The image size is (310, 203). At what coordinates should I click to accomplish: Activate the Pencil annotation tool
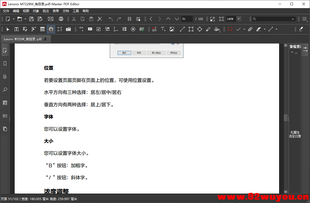tap(208, 29)
